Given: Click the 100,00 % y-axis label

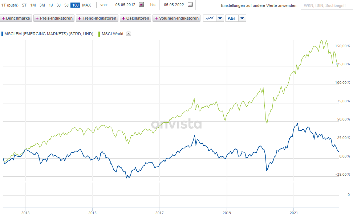Looking at the screenshot, I should 342,82.
